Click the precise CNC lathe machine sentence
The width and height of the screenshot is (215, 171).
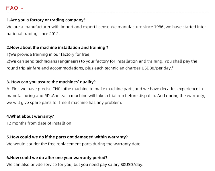click(x=105, y=89)
